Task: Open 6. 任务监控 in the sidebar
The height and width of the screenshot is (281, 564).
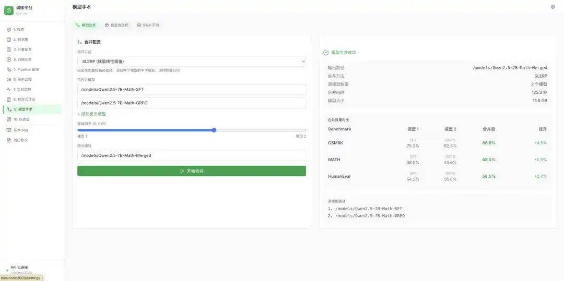Action: (22, 80)
